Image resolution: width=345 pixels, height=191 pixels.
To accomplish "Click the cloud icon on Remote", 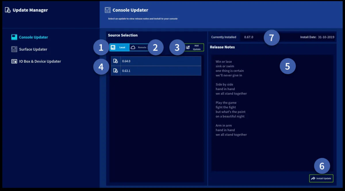I will (133, 48).
